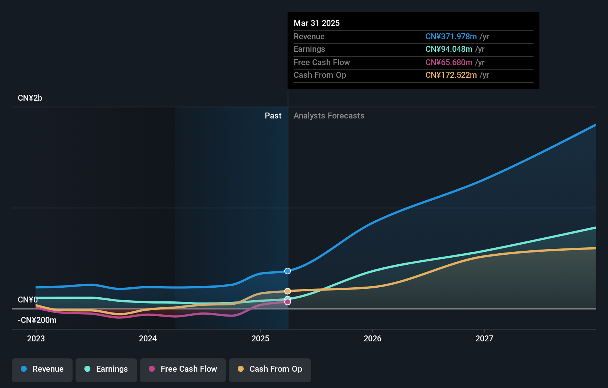
Task: Select the 2026 x-axis label
Action: [x=373, y=339]
